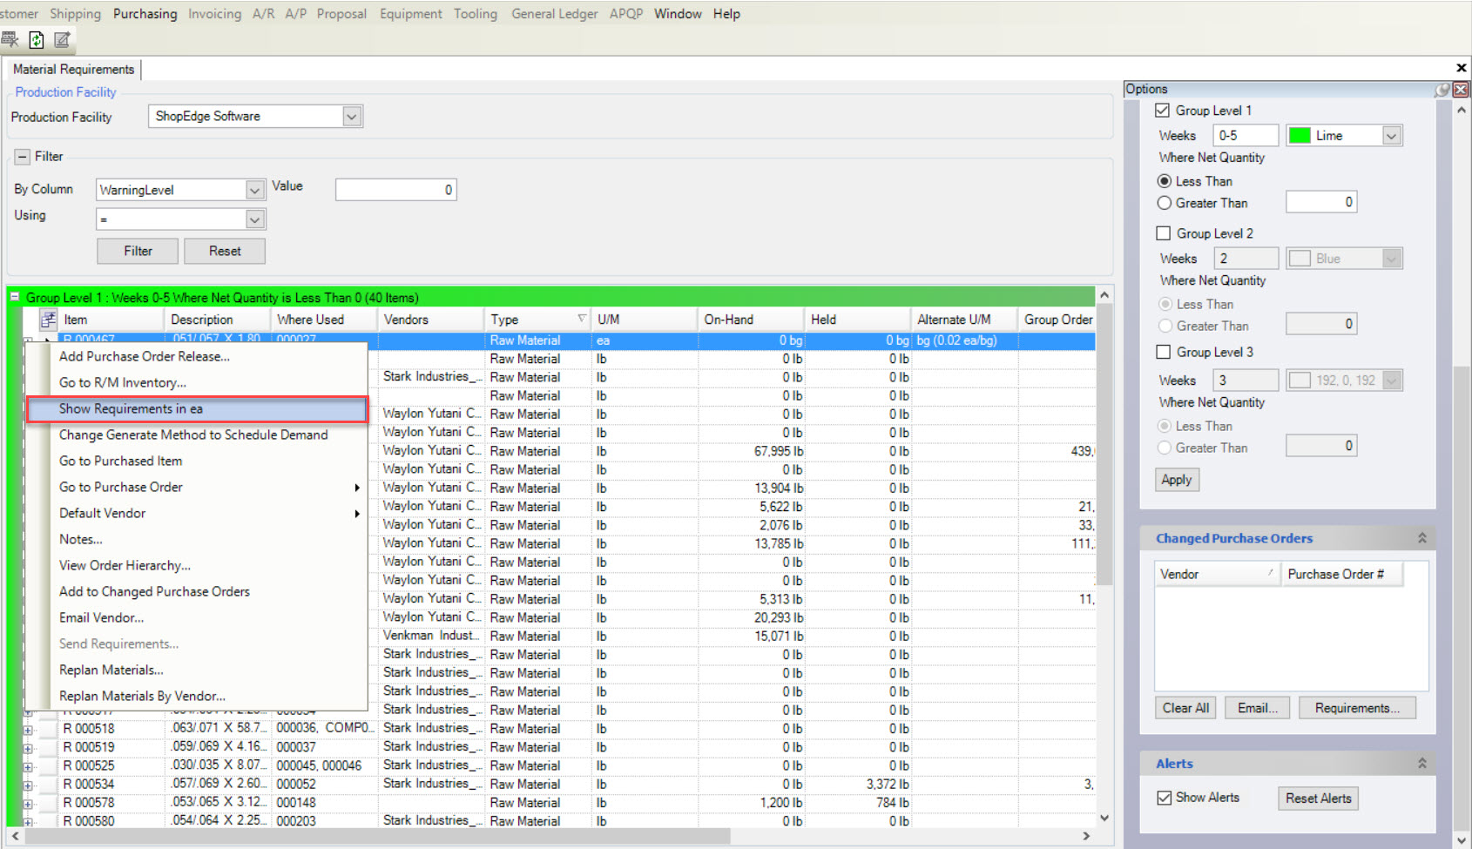
Task: Open the Purchasing menu
Action: coord(145,14)
